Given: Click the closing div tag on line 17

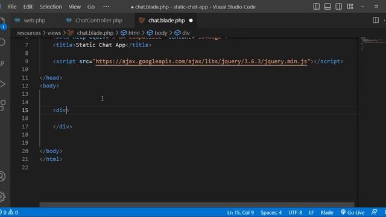Looking at the screenshot, I should tap(63, 127).
